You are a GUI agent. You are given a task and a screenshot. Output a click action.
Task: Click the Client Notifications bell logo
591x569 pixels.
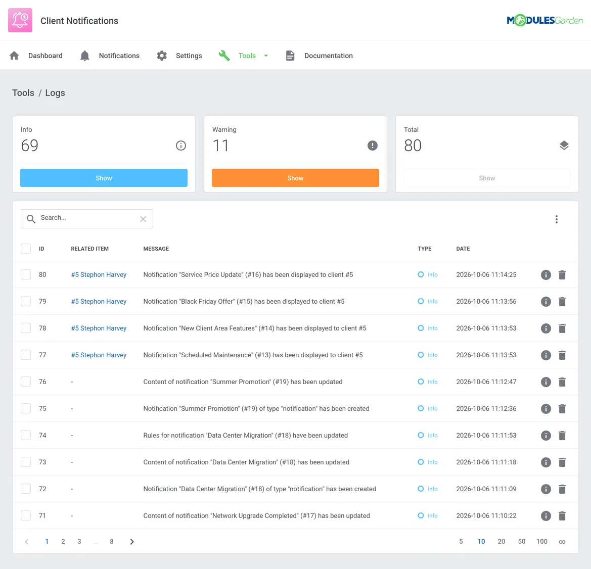point(20,20)
